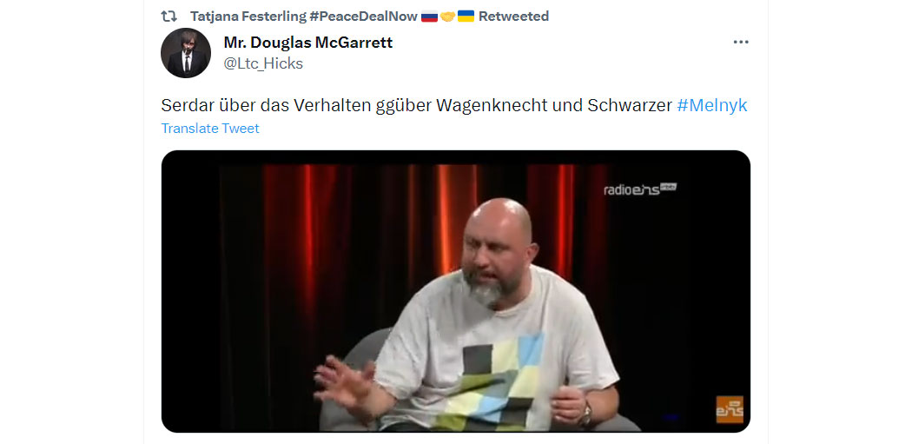
Task: Click the #PeaceDealNow text in retweeter name
Action: tap(364, 17)
